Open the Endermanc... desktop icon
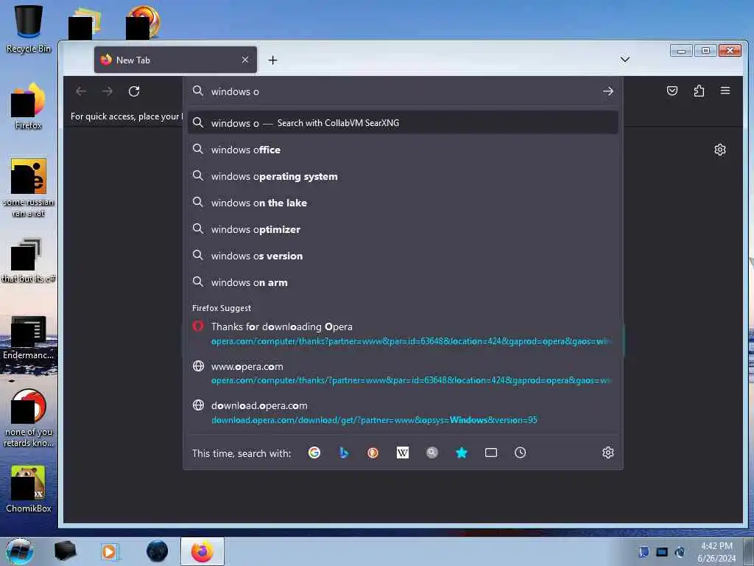The image size is (754, 566). [29, 338]
